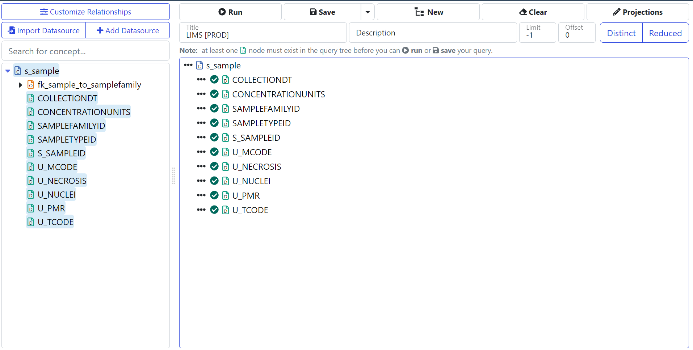This screenshot has width=693, height=350.
Task: Click the COLLECTIONDT data node icon in query tree
Action: 226,80
